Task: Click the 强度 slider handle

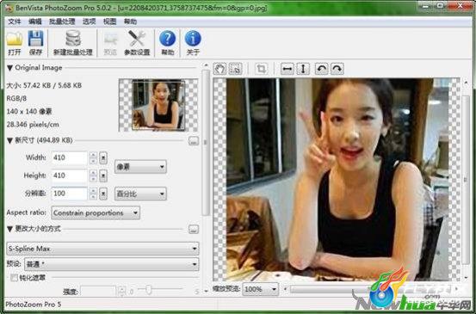Action: (x=148, y=290)
